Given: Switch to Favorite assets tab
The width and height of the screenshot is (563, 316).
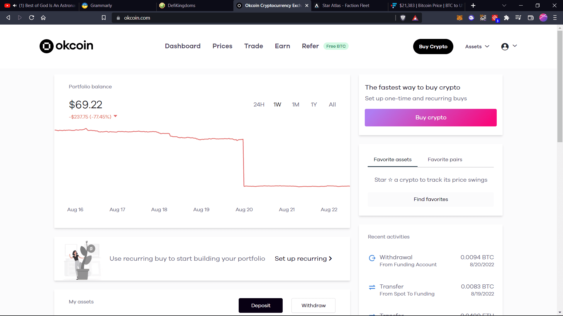Looking at the screenshot, I should (393, 159).
